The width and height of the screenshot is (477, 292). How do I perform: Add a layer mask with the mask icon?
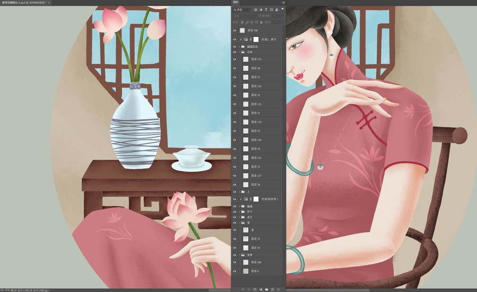click(255, 289)
